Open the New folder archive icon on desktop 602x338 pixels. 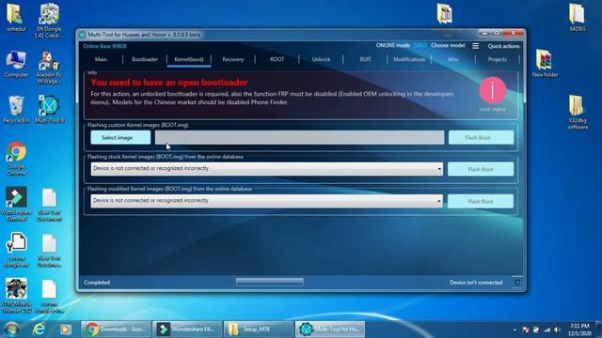coord(545,64)
